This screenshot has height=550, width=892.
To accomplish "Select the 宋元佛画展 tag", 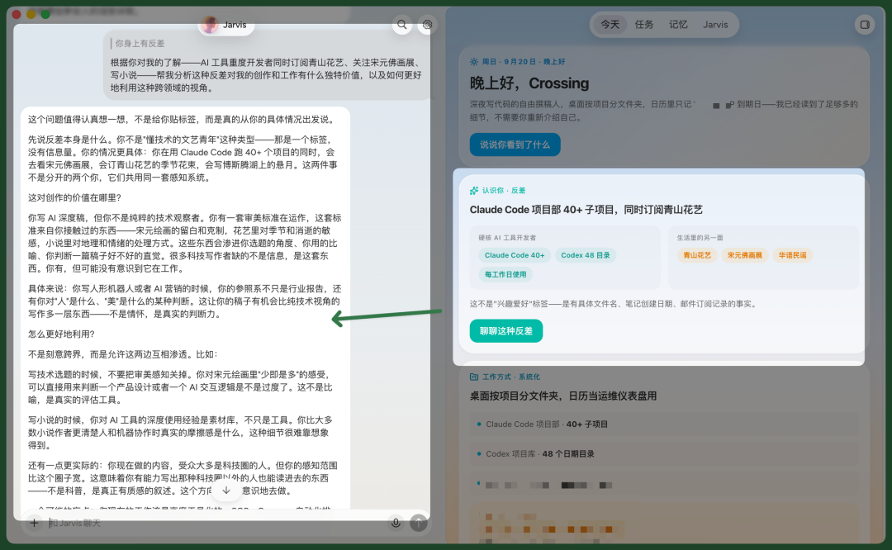I will (745, 255).
